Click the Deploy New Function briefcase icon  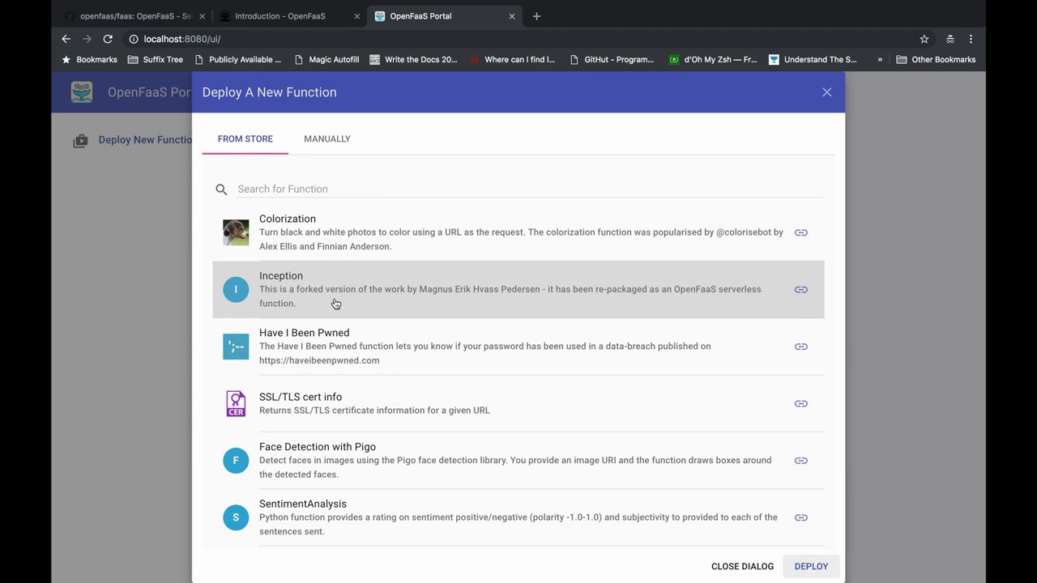pyautogui.click(x=80, y=141)
